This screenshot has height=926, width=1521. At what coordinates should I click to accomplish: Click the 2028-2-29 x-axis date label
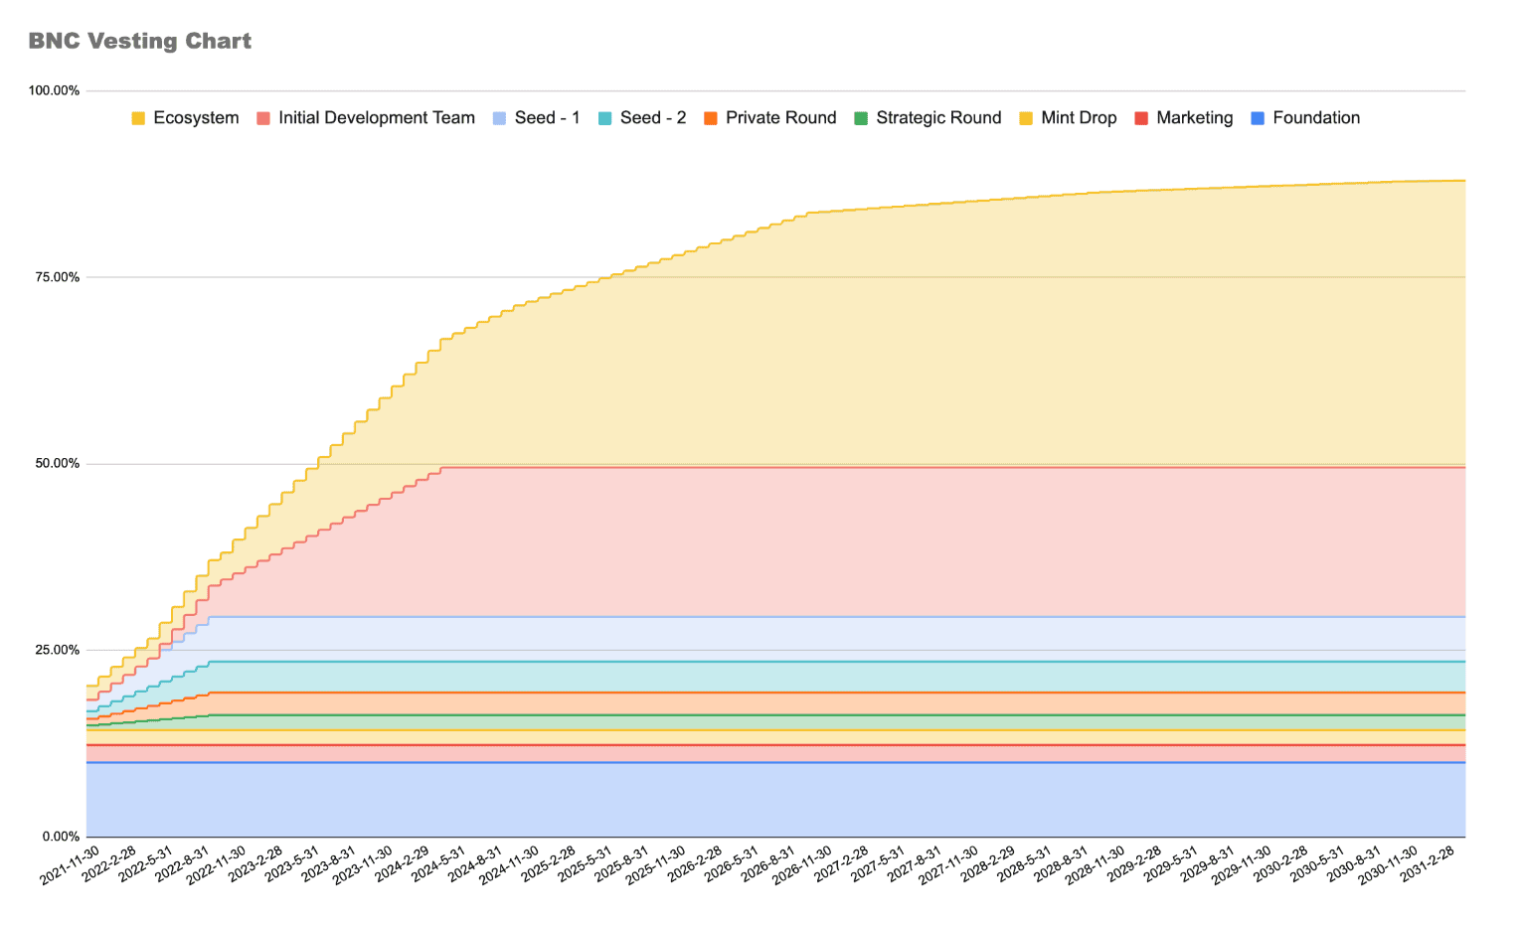pyautogui.click(x=988, y=865)
